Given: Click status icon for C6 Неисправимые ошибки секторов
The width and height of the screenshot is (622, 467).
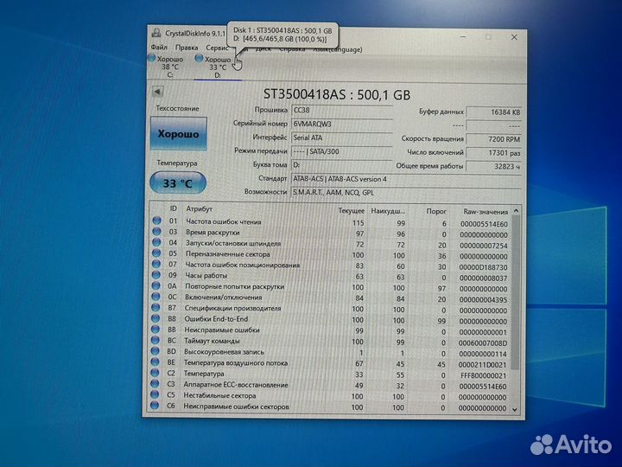Looking at the screenshot, I should pyautogui.click(x=155, y=406).
